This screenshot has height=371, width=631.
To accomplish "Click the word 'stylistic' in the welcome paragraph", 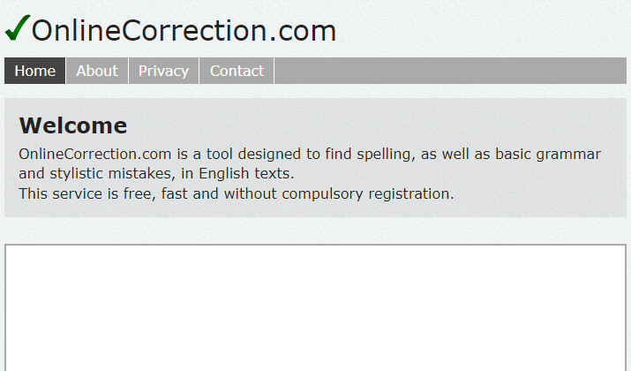I will 77,174.
